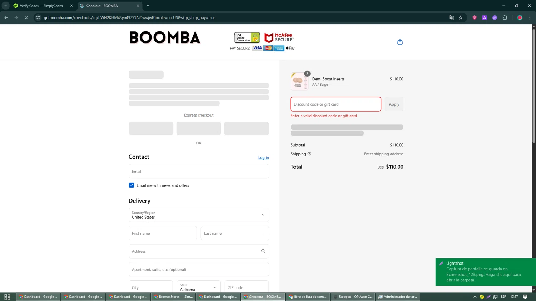Focus the Discount code or gift card field
Viewport: 536px width, 301px height.
click(336, 104)
